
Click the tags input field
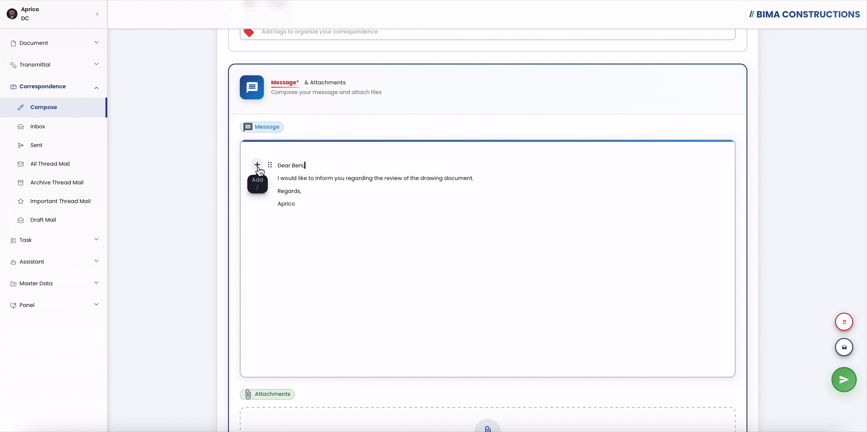coord(487,32)
